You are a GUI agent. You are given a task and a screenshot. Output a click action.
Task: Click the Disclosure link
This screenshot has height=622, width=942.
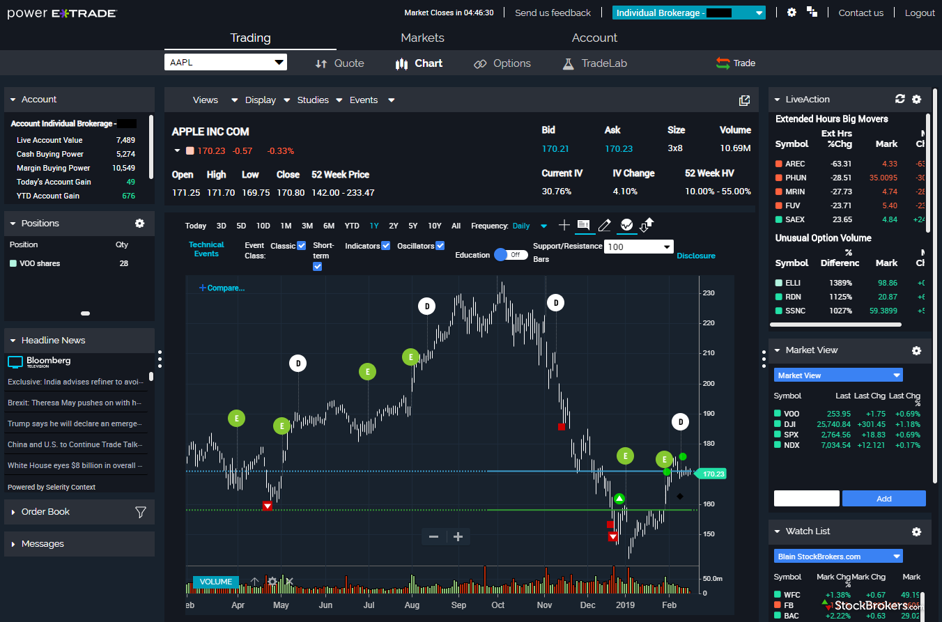click(695, 256)
